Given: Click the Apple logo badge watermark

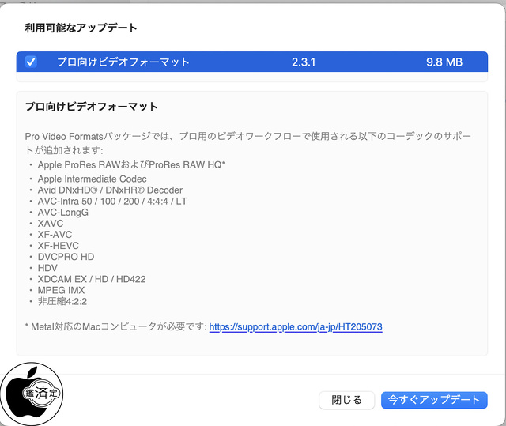Looking at the screenshot, I should (x=33, y=391).
